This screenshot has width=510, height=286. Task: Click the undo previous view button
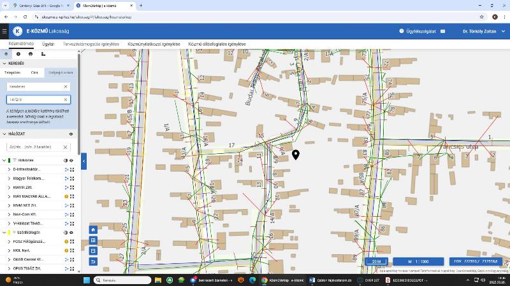[x=93, y=261]
